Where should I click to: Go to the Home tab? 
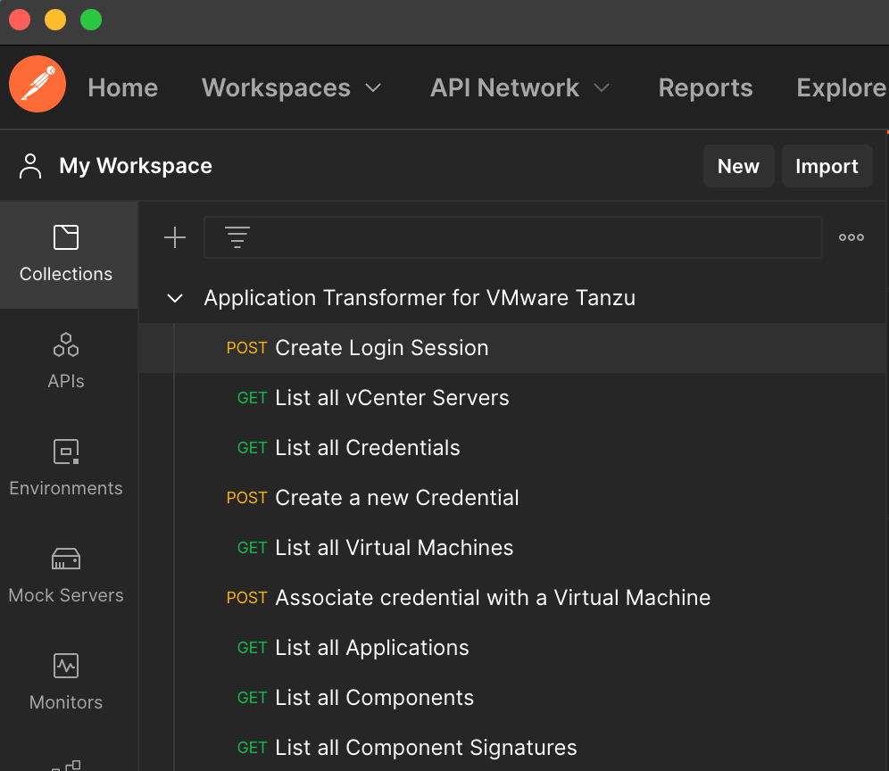pos(122,87)
